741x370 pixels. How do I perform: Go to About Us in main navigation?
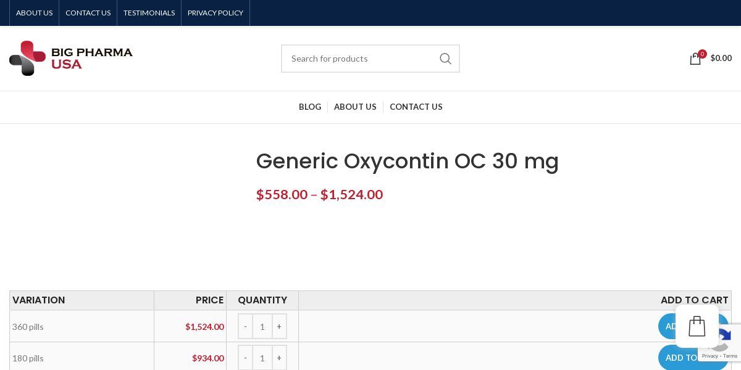tap(355, 107)
